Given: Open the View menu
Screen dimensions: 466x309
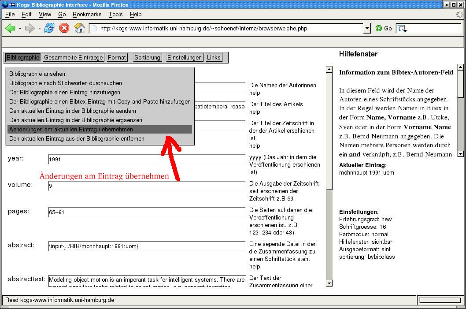Looking at the screenshot, I should [x=45, y=14].
